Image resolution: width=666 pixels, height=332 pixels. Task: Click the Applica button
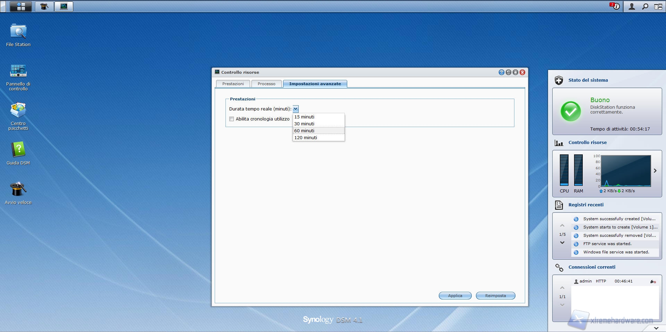pyautogui.click(x=455, y=296)
